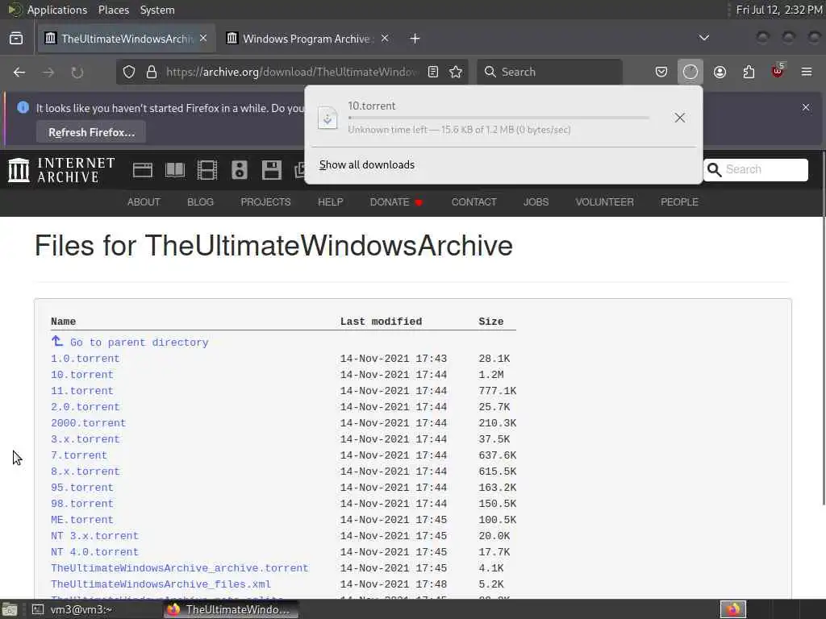
Task: Switch to the TheUltimateWindowsArchive tab
Action: point(127,39)
